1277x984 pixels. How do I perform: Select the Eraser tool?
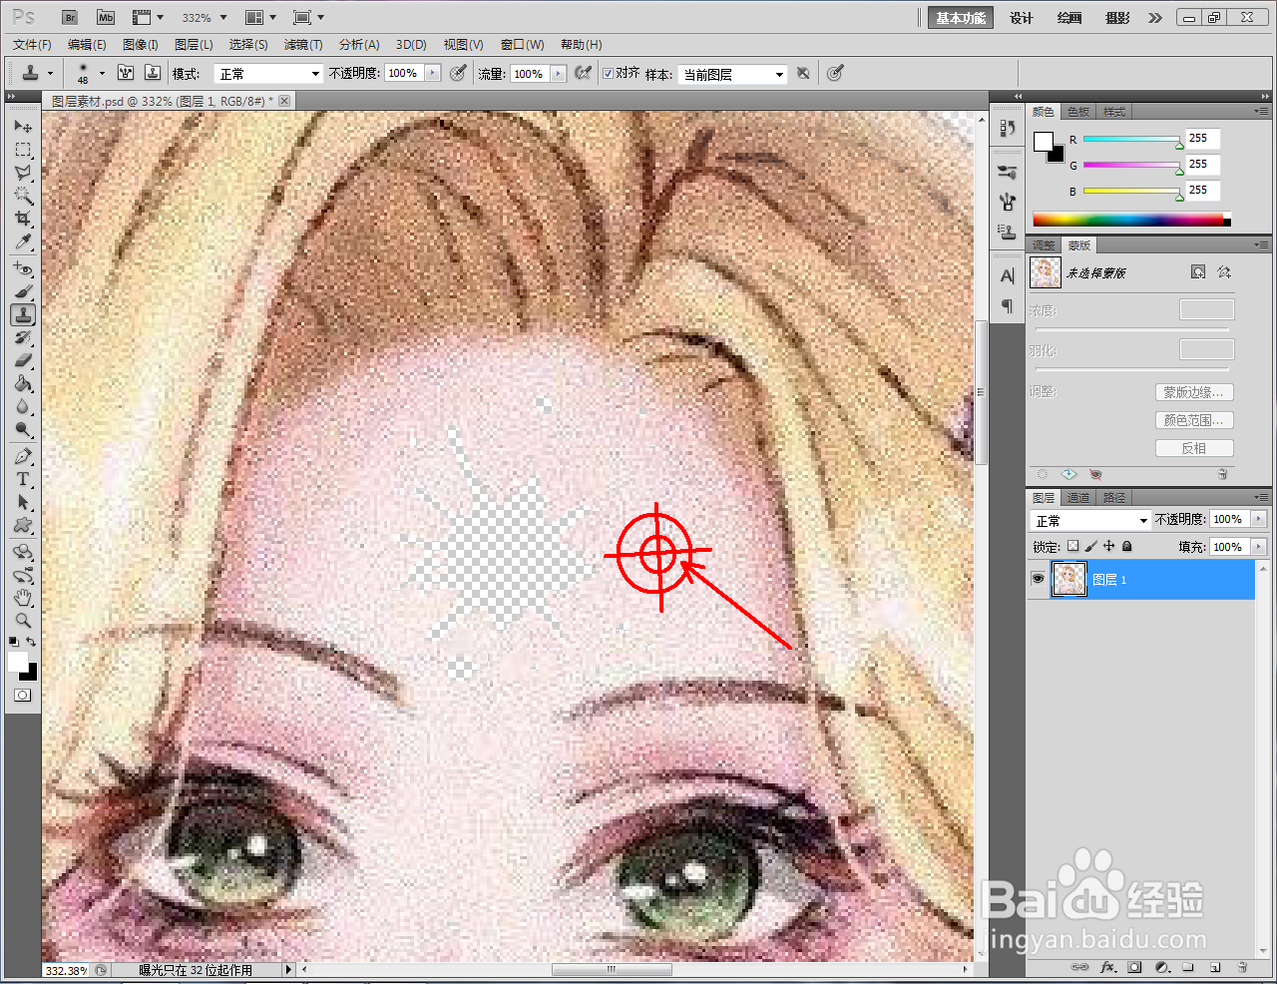[23, 361]
